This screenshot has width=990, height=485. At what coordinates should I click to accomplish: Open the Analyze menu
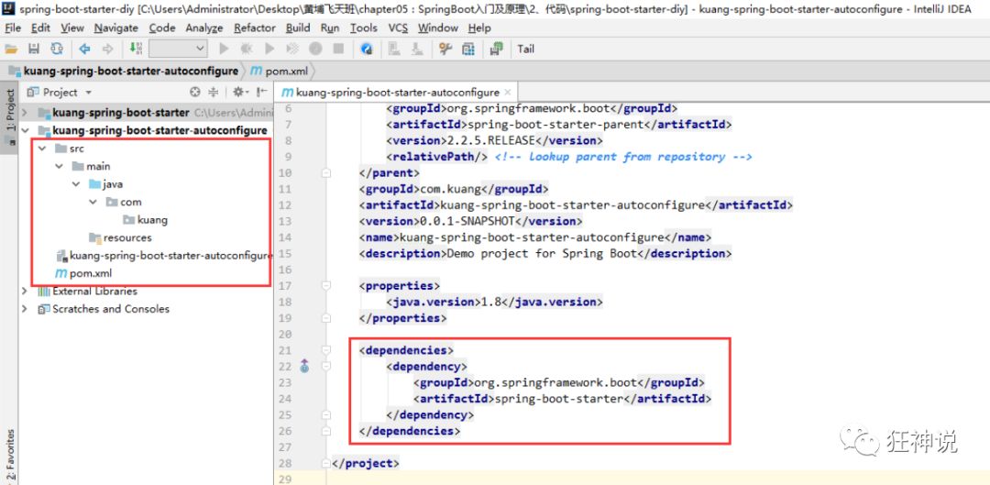pos(203,28)
